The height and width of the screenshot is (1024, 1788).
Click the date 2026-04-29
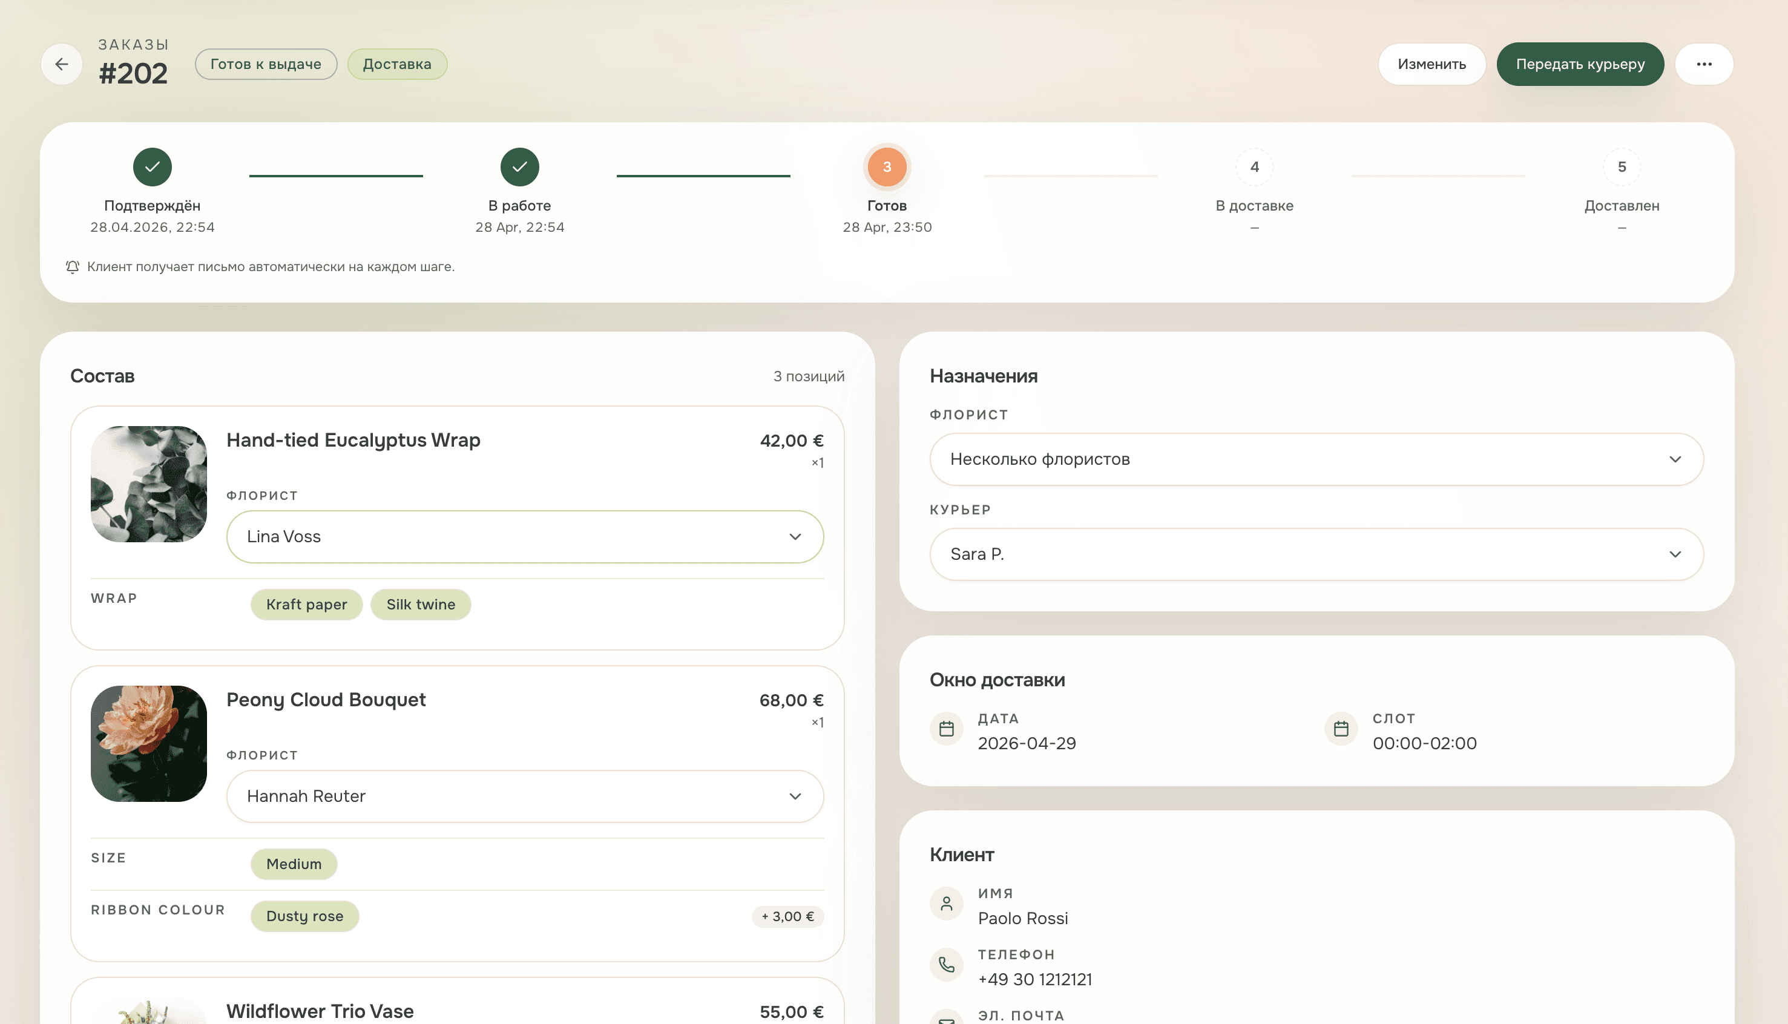1026,743
